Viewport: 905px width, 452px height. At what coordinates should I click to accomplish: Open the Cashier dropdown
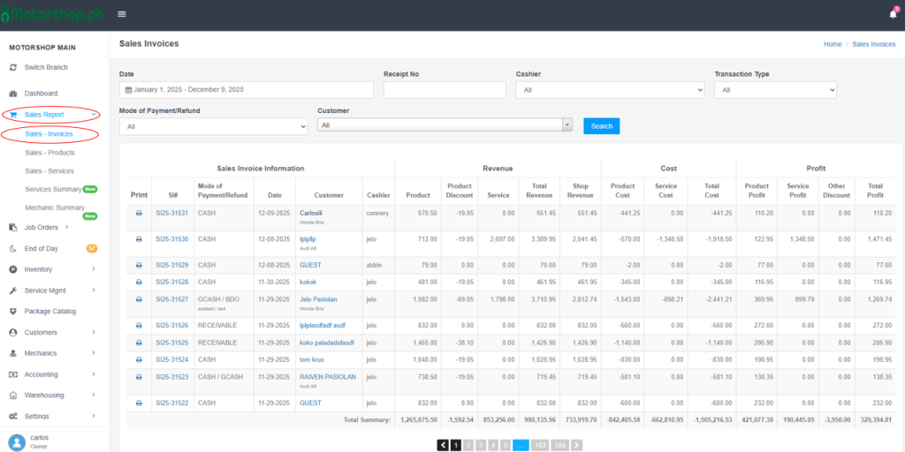click(x=610, y=90)
